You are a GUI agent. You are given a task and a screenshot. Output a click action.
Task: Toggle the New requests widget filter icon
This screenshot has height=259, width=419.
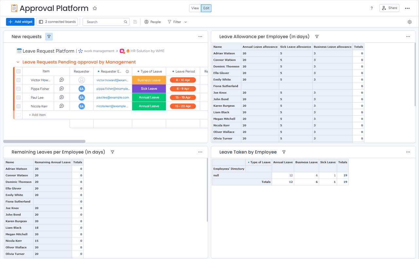49,37
